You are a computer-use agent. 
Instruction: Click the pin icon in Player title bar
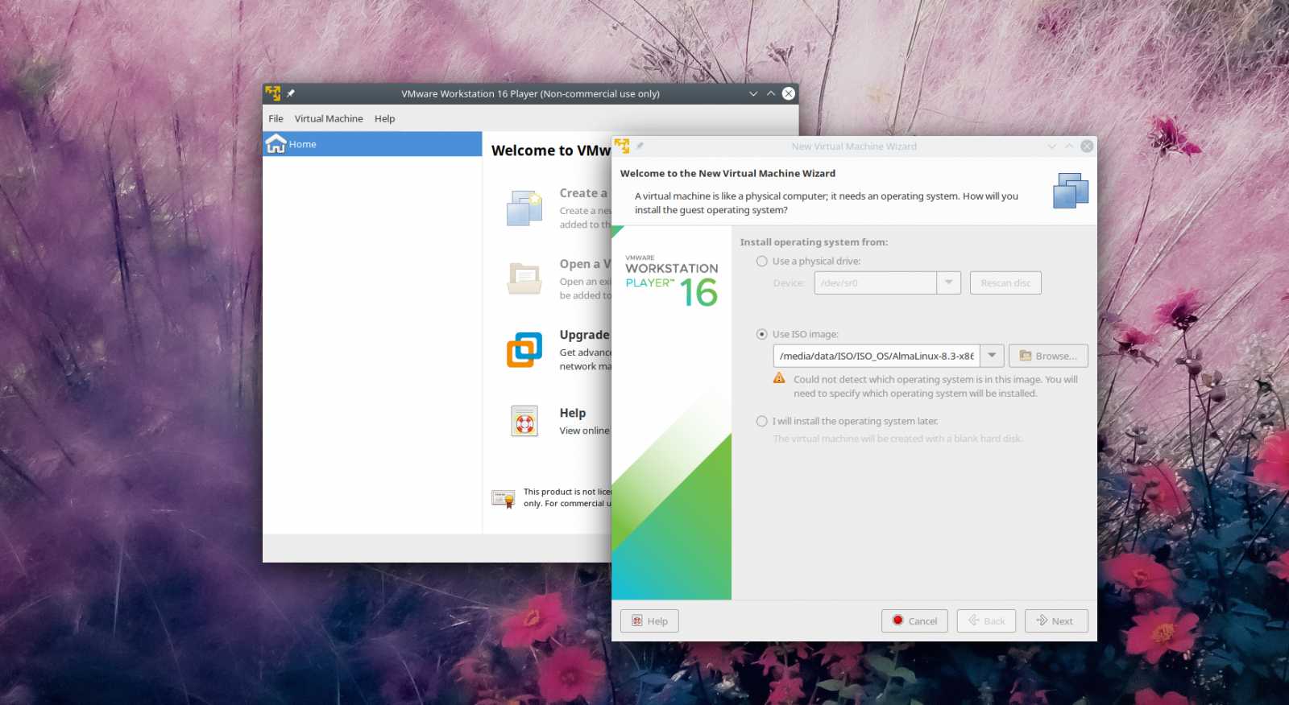coord(291,93)
